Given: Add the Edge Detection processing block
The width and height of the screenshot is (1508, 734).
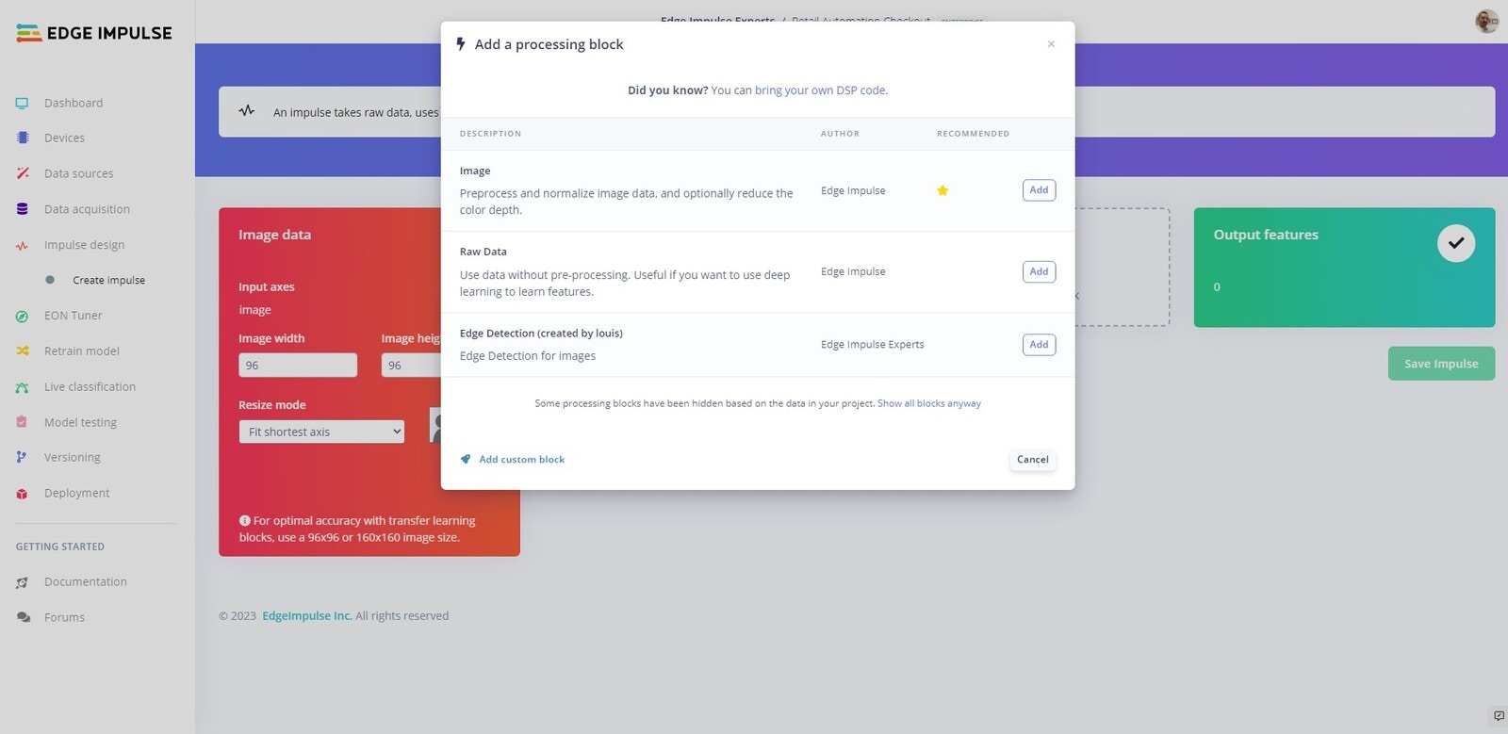Looking at the screenshot, I should 1039,345.
